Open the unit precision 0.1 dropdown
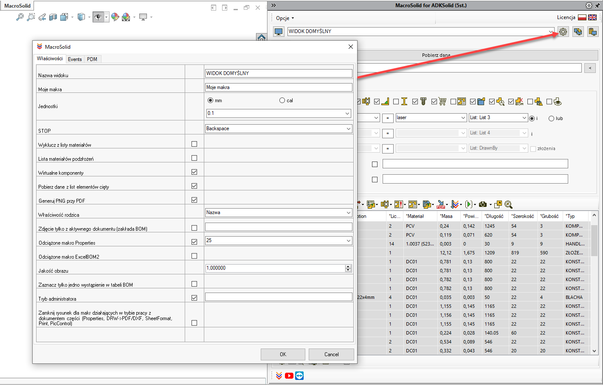The image size is (603, 385). 279,113
